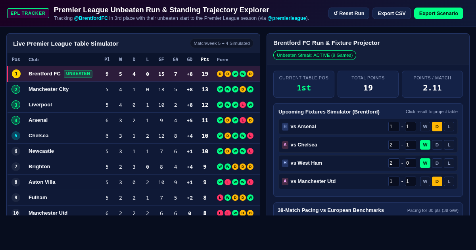476x250 pixels.
Task: Set West Ham fixture result to Draw
Action: (437, 163)
